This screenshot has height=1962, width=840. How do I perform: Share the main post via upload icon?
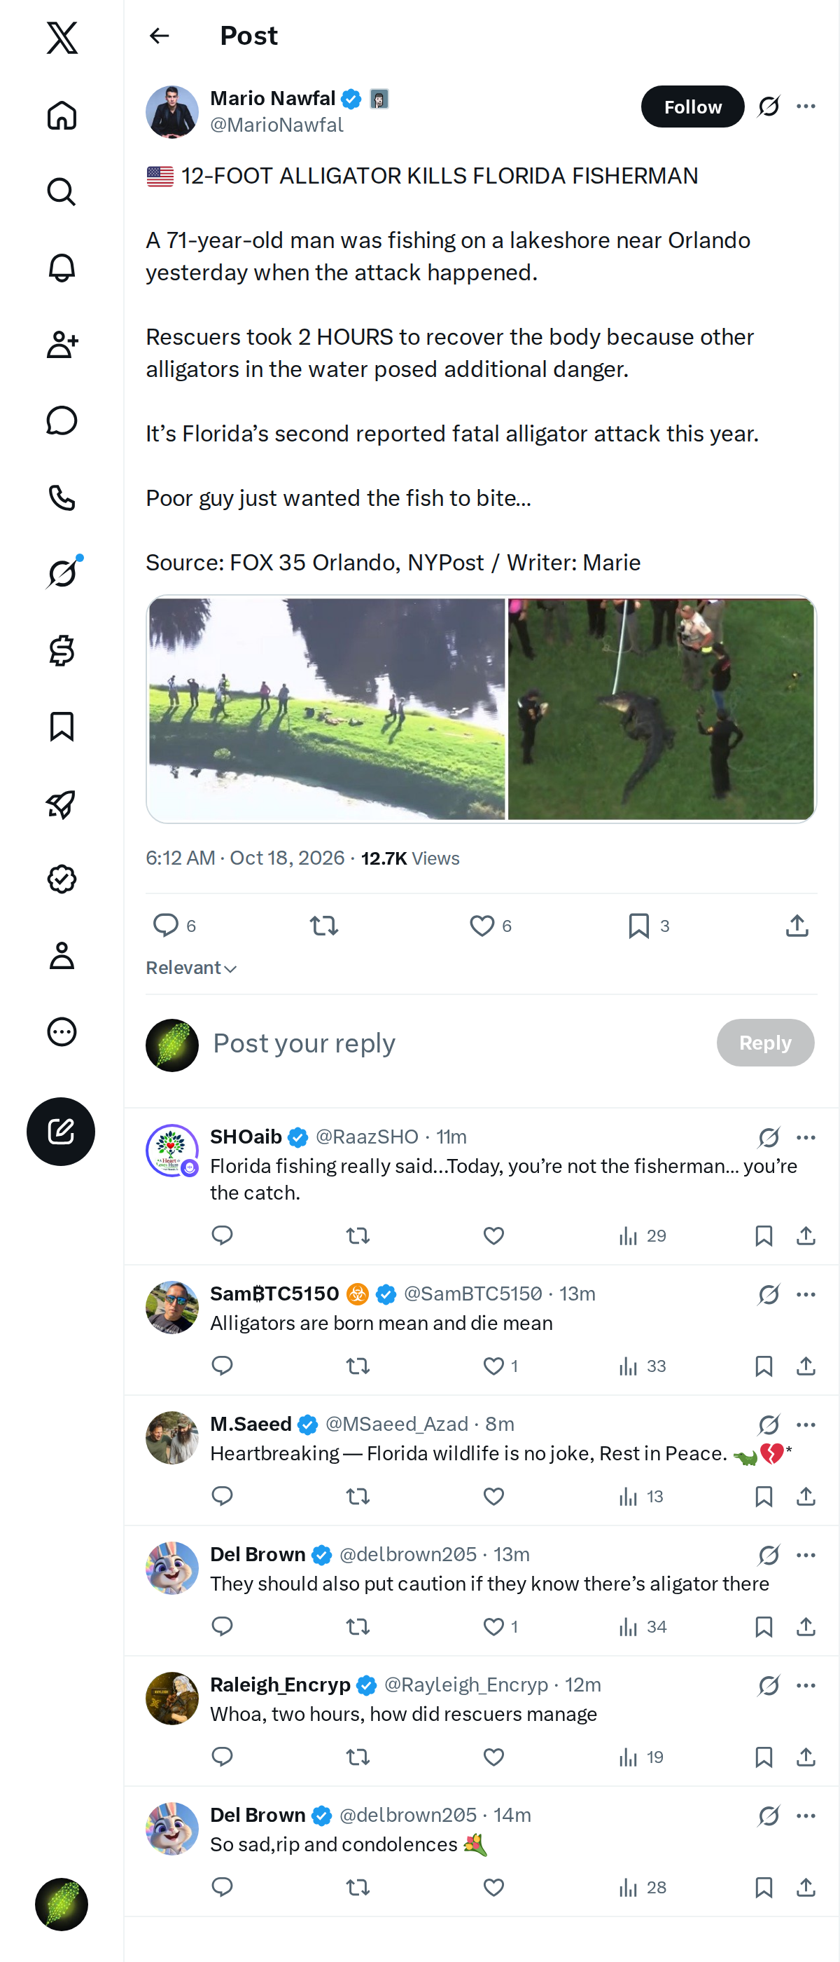coord(797,926)
